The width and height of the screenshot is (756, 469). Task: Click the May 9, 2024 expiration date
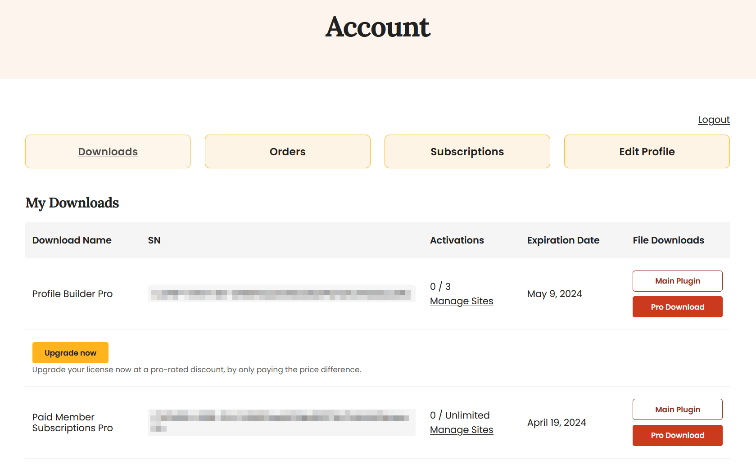(555, 294)
